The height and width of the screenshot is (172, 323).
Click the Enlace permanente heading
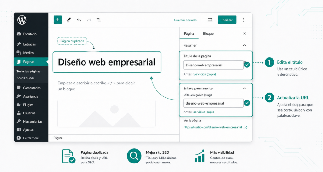pos(198,88)
